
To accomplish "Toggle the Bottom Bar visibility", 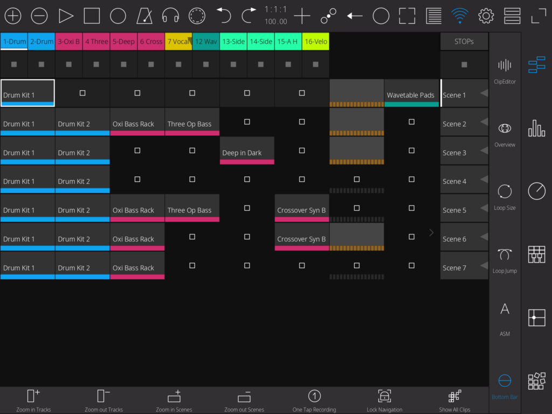I will tap(505, 385).
